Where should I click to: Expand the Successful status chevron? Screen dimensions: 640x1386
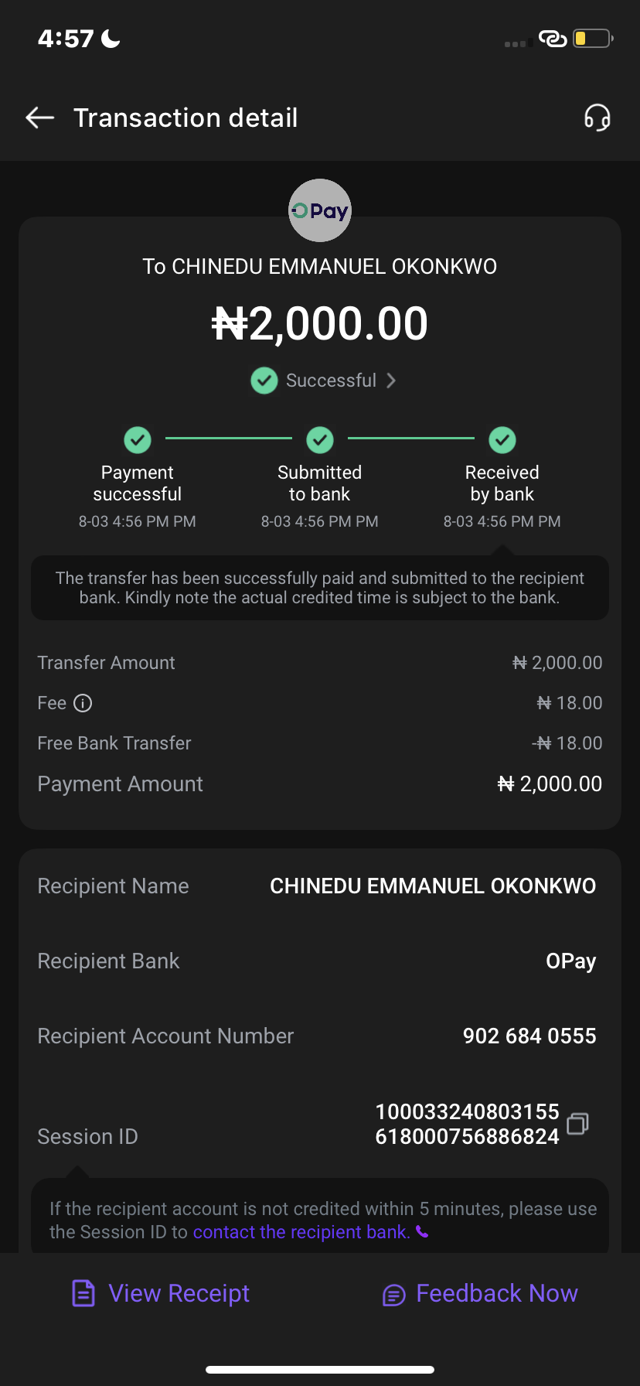click(391, 381)
